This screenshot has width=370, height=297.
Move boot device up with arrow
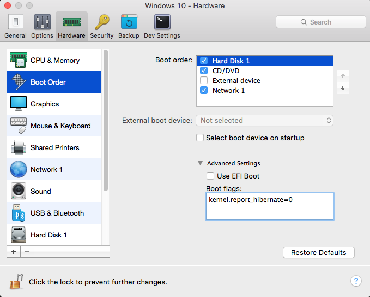pyautogui.click(x=343, y=76)
